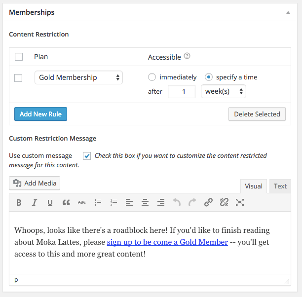Apply underline to the selected text
Viewport: 302px width, 297px height.
tap(50, 202)
